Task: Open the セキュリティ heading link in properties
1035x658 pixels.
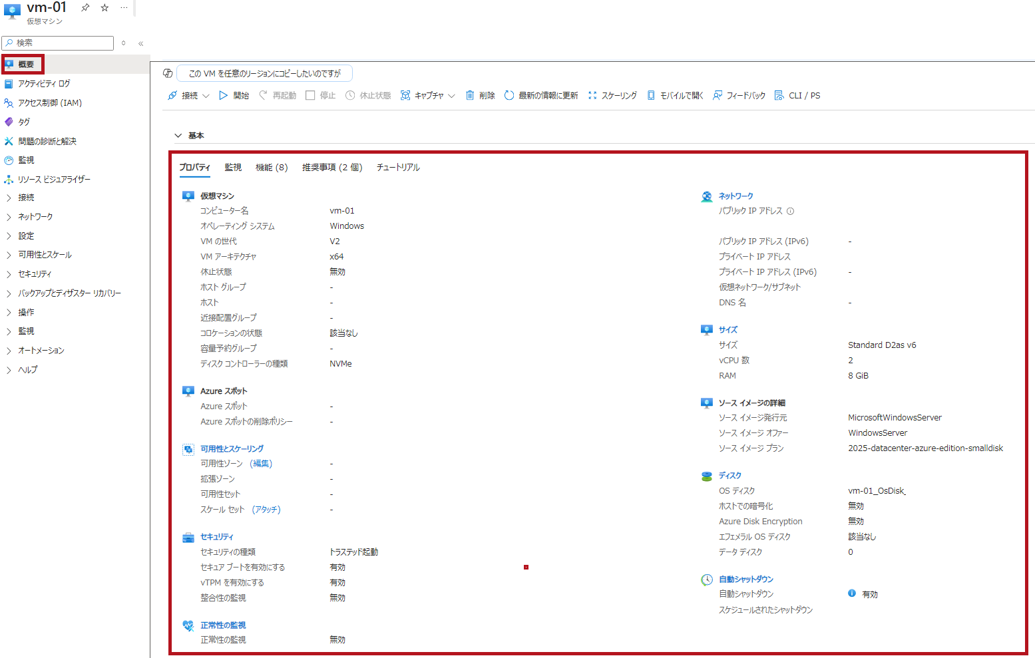Action: [217, 537]
